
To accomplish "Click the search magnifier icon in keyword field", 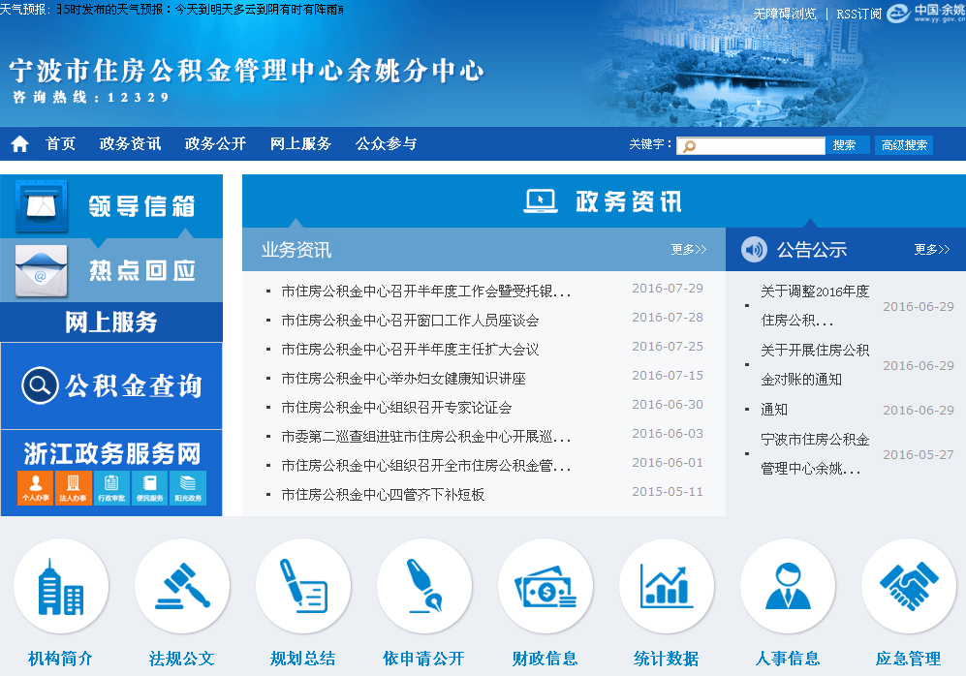I will (x=690, y=146).
